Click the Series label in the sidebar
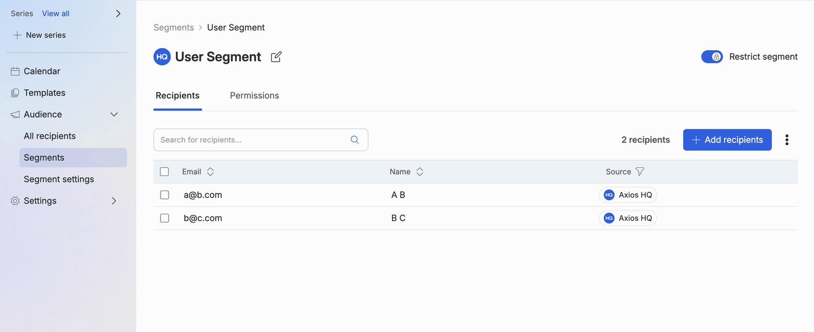The height and width of the screenshot is (332, 814). coord(22,13)
